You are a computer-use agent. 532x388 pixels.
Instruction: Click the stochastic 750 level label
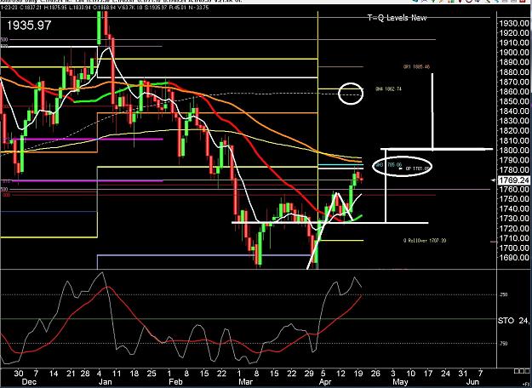click(x=504, y=344)
